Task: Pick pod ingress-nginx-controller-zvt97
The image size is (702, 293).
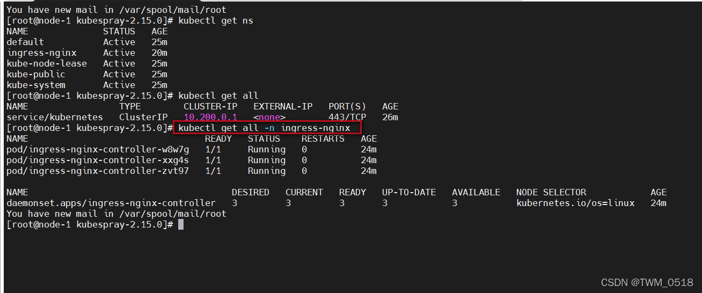Action: (98, 171)
